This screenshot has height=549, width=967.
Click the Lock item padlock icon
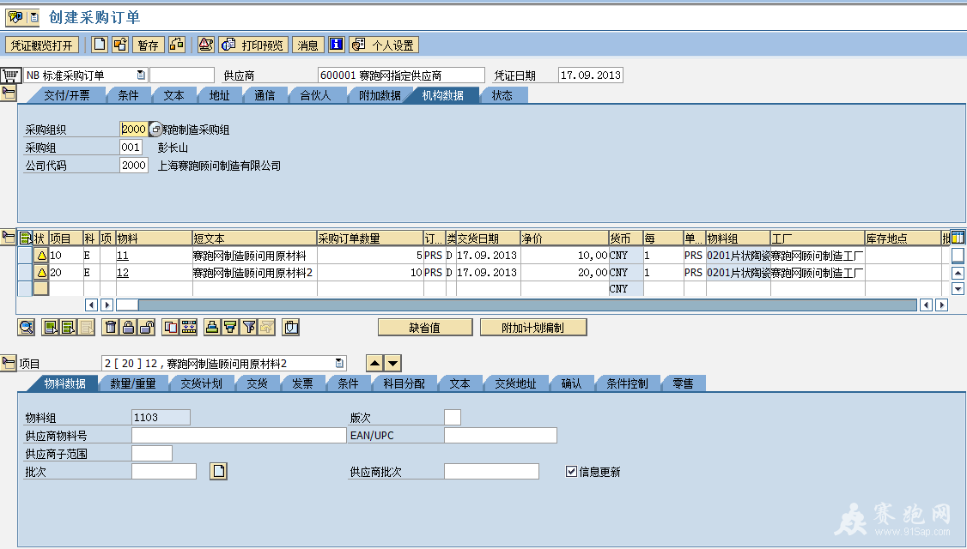128,327
